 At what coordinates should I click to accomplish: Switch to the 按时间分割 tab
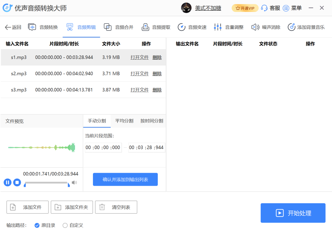coord(152,121)
